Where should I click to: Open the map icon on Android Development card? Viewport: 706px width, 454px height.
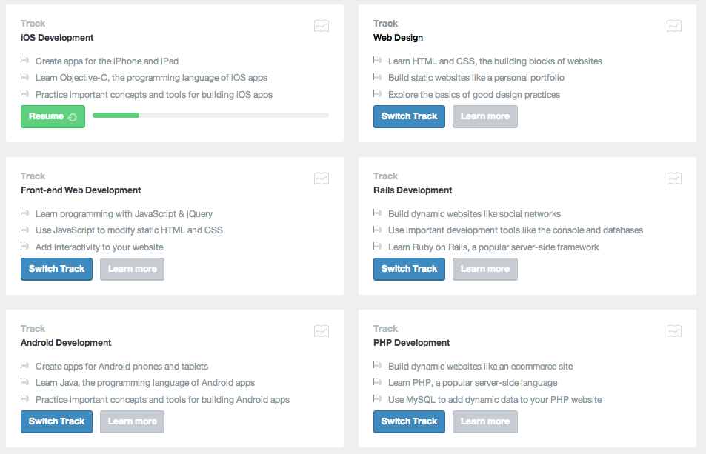click(322, 331)
